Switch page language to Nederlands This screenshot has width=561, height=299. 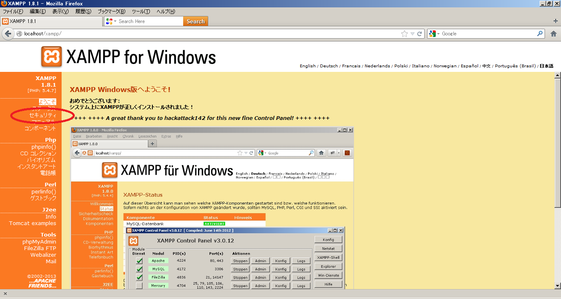(x=377, y=66)
